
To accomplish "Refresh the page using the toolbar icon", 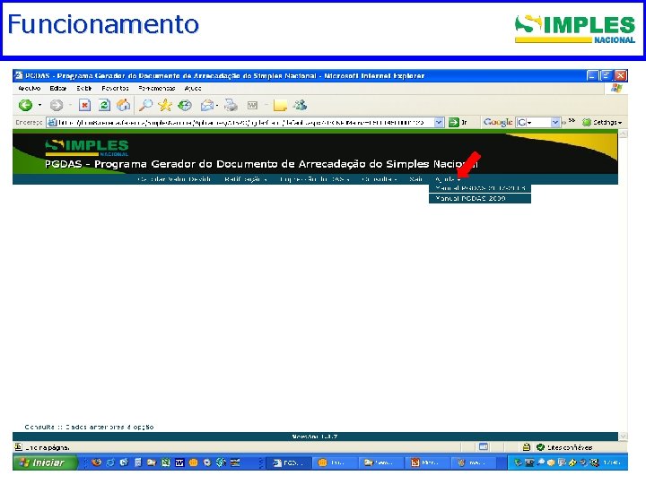I will tap(104, 106).
